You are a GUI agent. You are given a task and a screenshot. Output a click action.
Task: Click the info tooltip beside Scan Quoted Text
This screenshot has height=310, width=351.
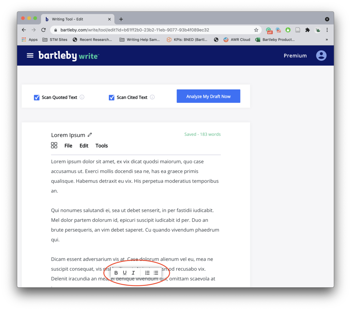click(82, 97)
